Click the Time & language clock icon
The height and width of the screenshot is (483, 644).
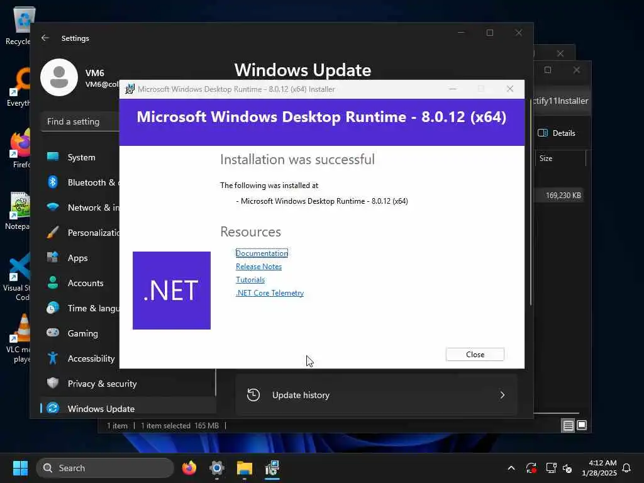53,308
